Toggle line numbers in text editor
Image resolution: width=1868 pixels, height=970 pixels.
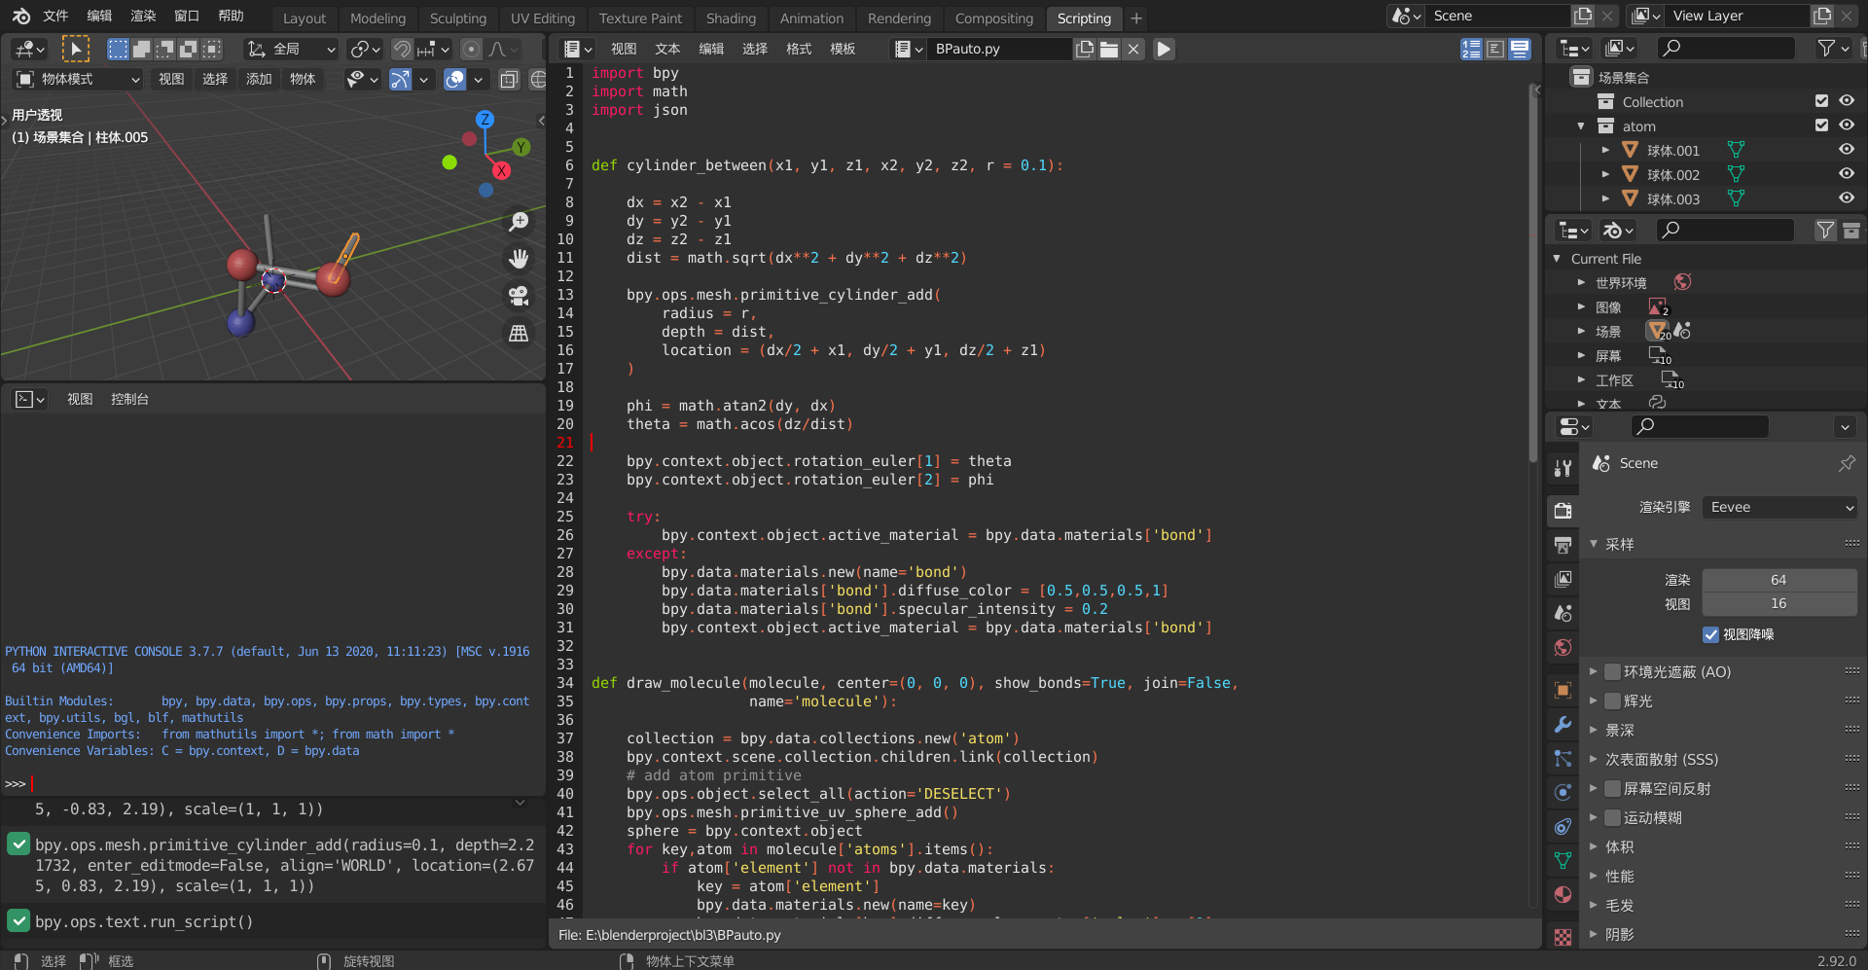pos(1471,49)
